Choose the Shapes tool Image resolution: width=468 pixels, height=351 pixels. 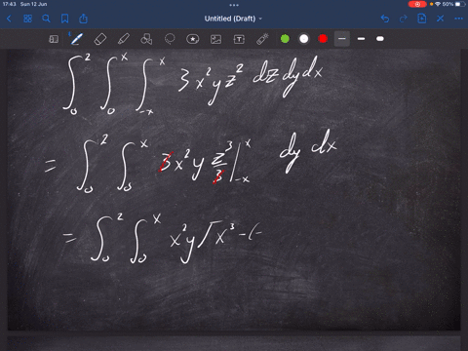tap(146, 39)
